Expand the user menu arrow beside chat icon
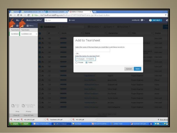The width and height of the screenshot is (177, 133). (x=145, y=20)
